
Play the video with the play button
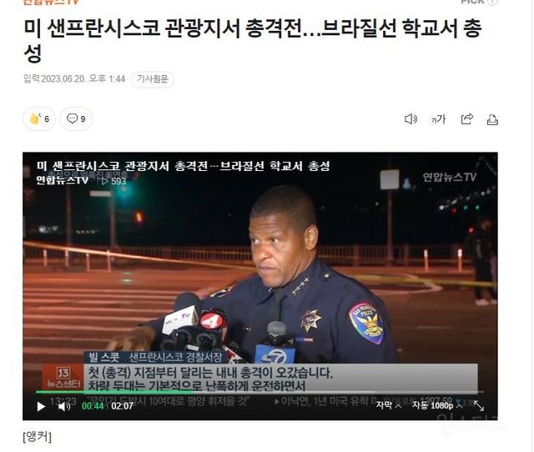41,406
